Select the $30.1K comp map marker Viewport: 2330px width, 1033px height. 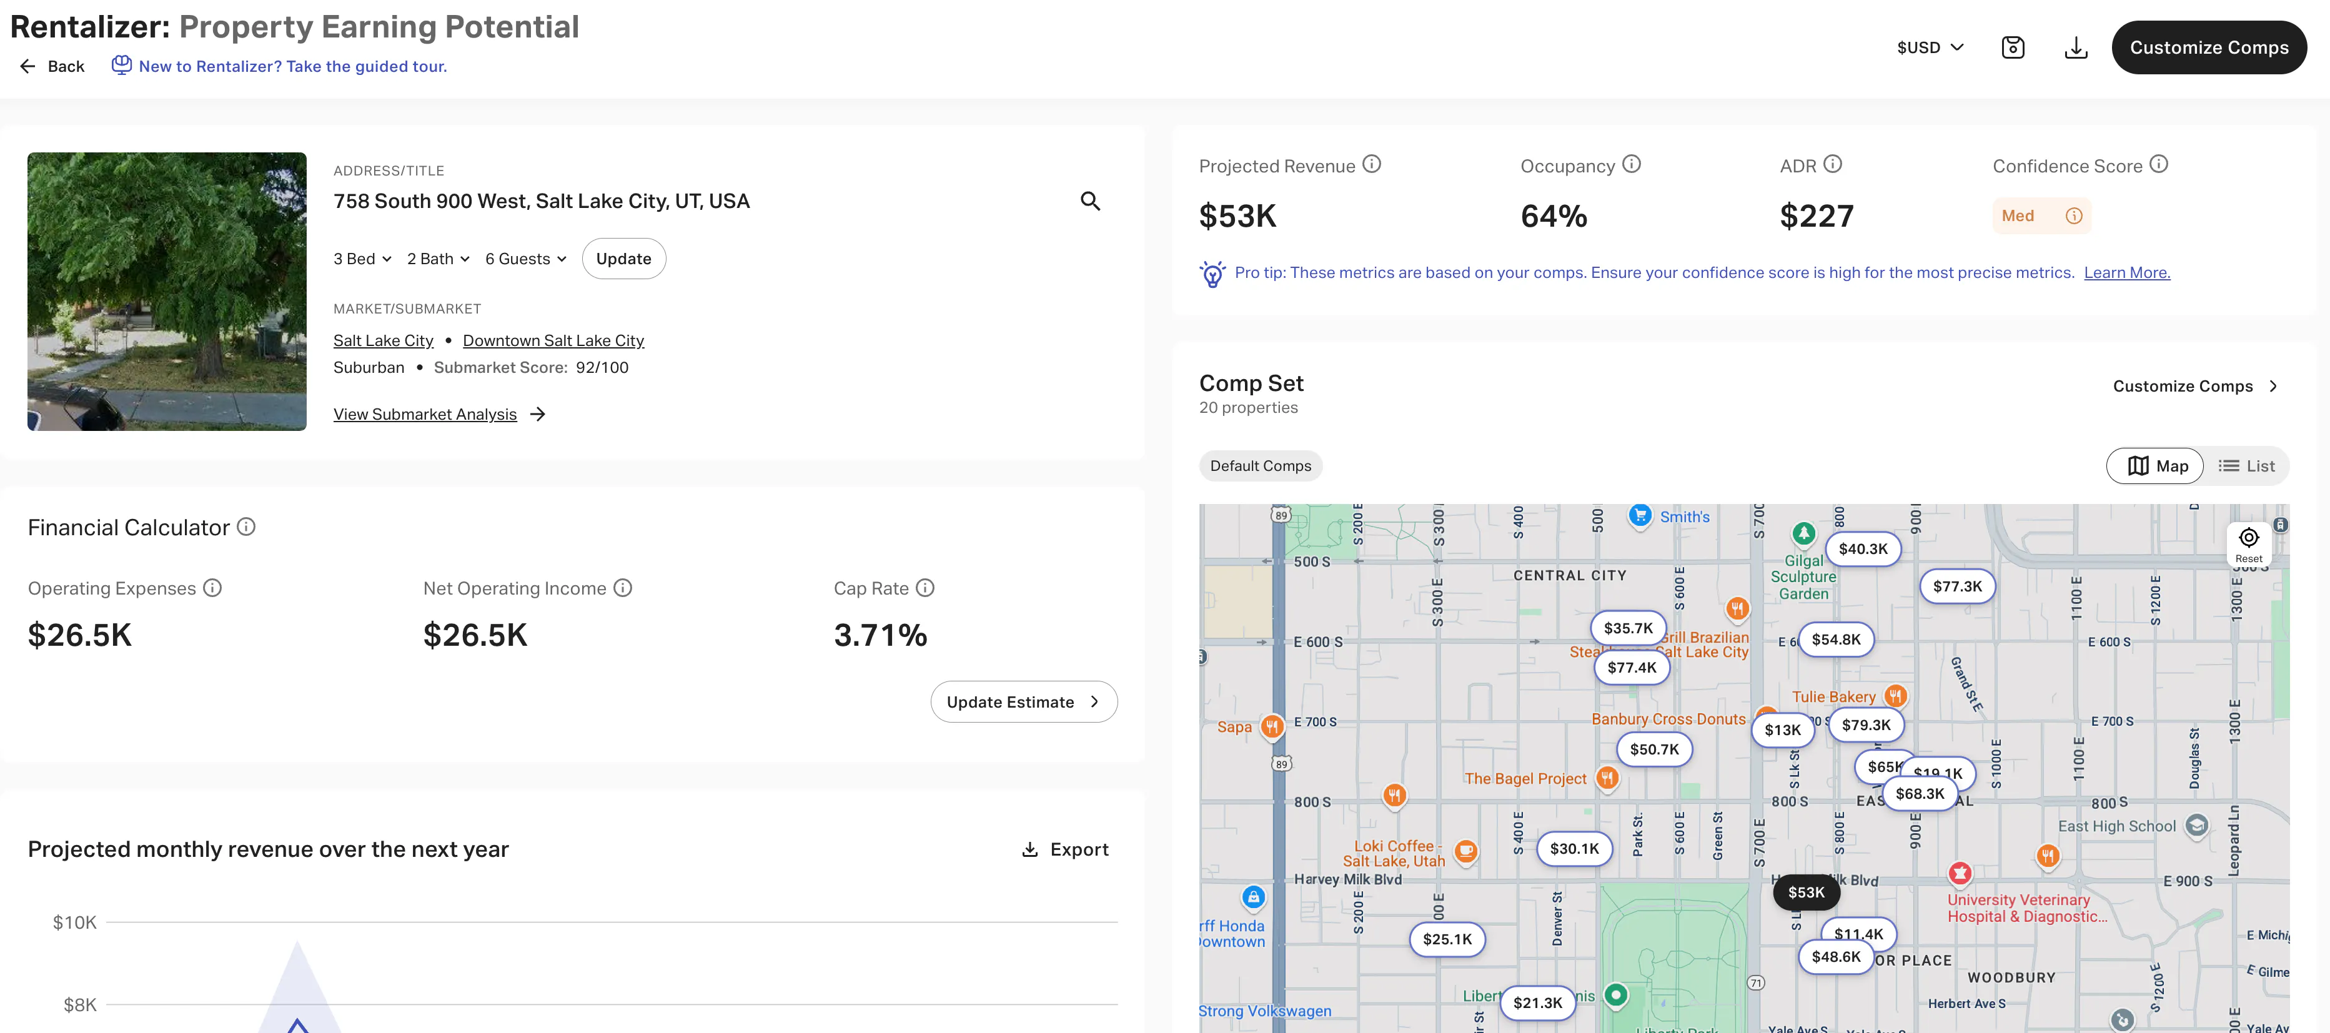[1574, 849]
